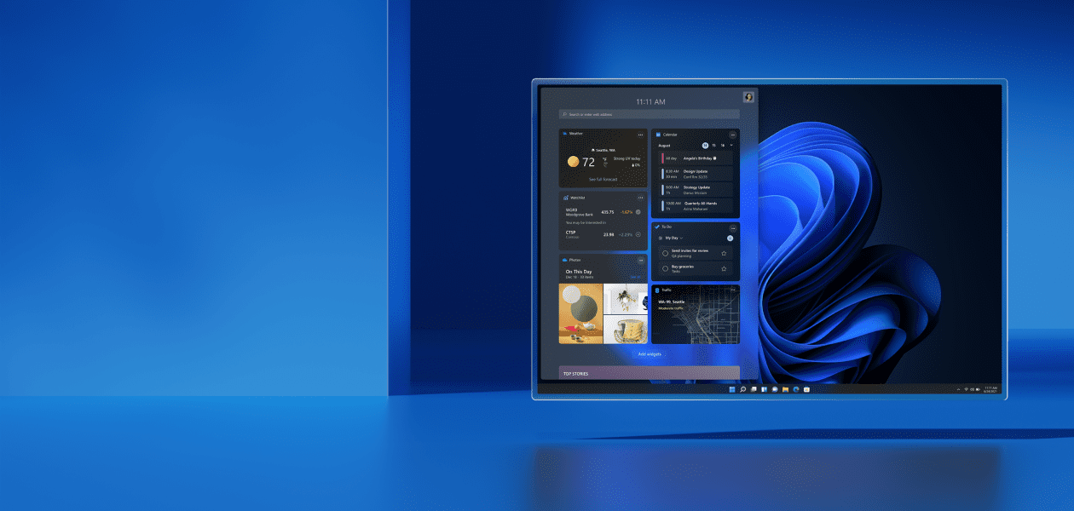Open Search from the taskbar
This screenshot has width=1074, height=511.
click(743, 389)
